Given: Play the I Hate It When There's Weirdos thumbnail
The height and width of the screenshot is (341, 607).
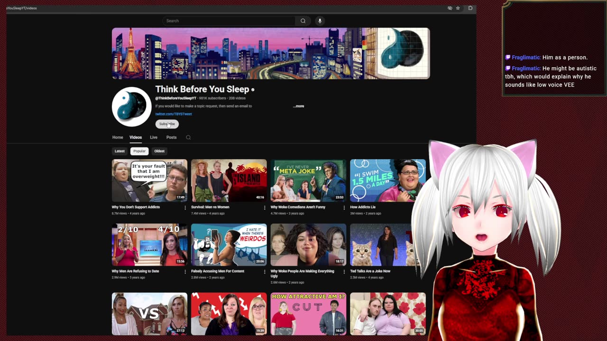Looking at the screenshot, I should [x=229, y=245].
